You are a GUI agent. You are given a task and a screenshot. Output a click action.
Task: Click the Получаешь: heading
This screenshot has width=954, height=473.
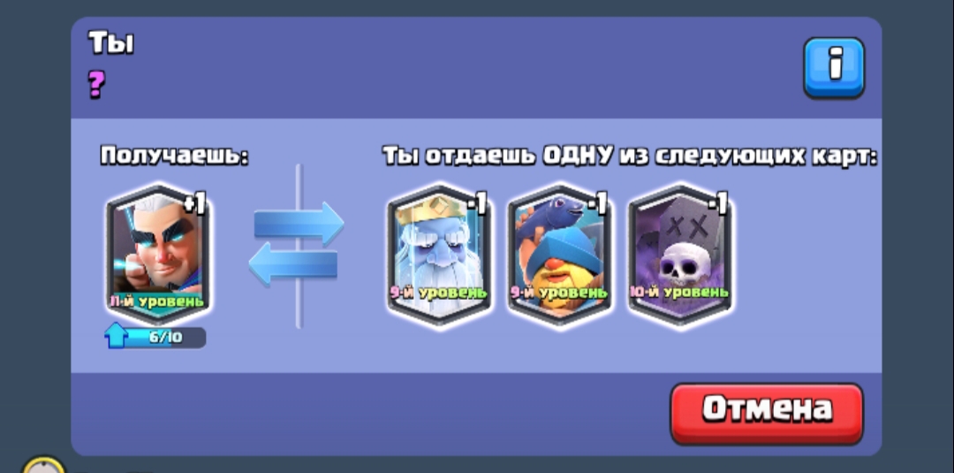click(x=175, y=156)
